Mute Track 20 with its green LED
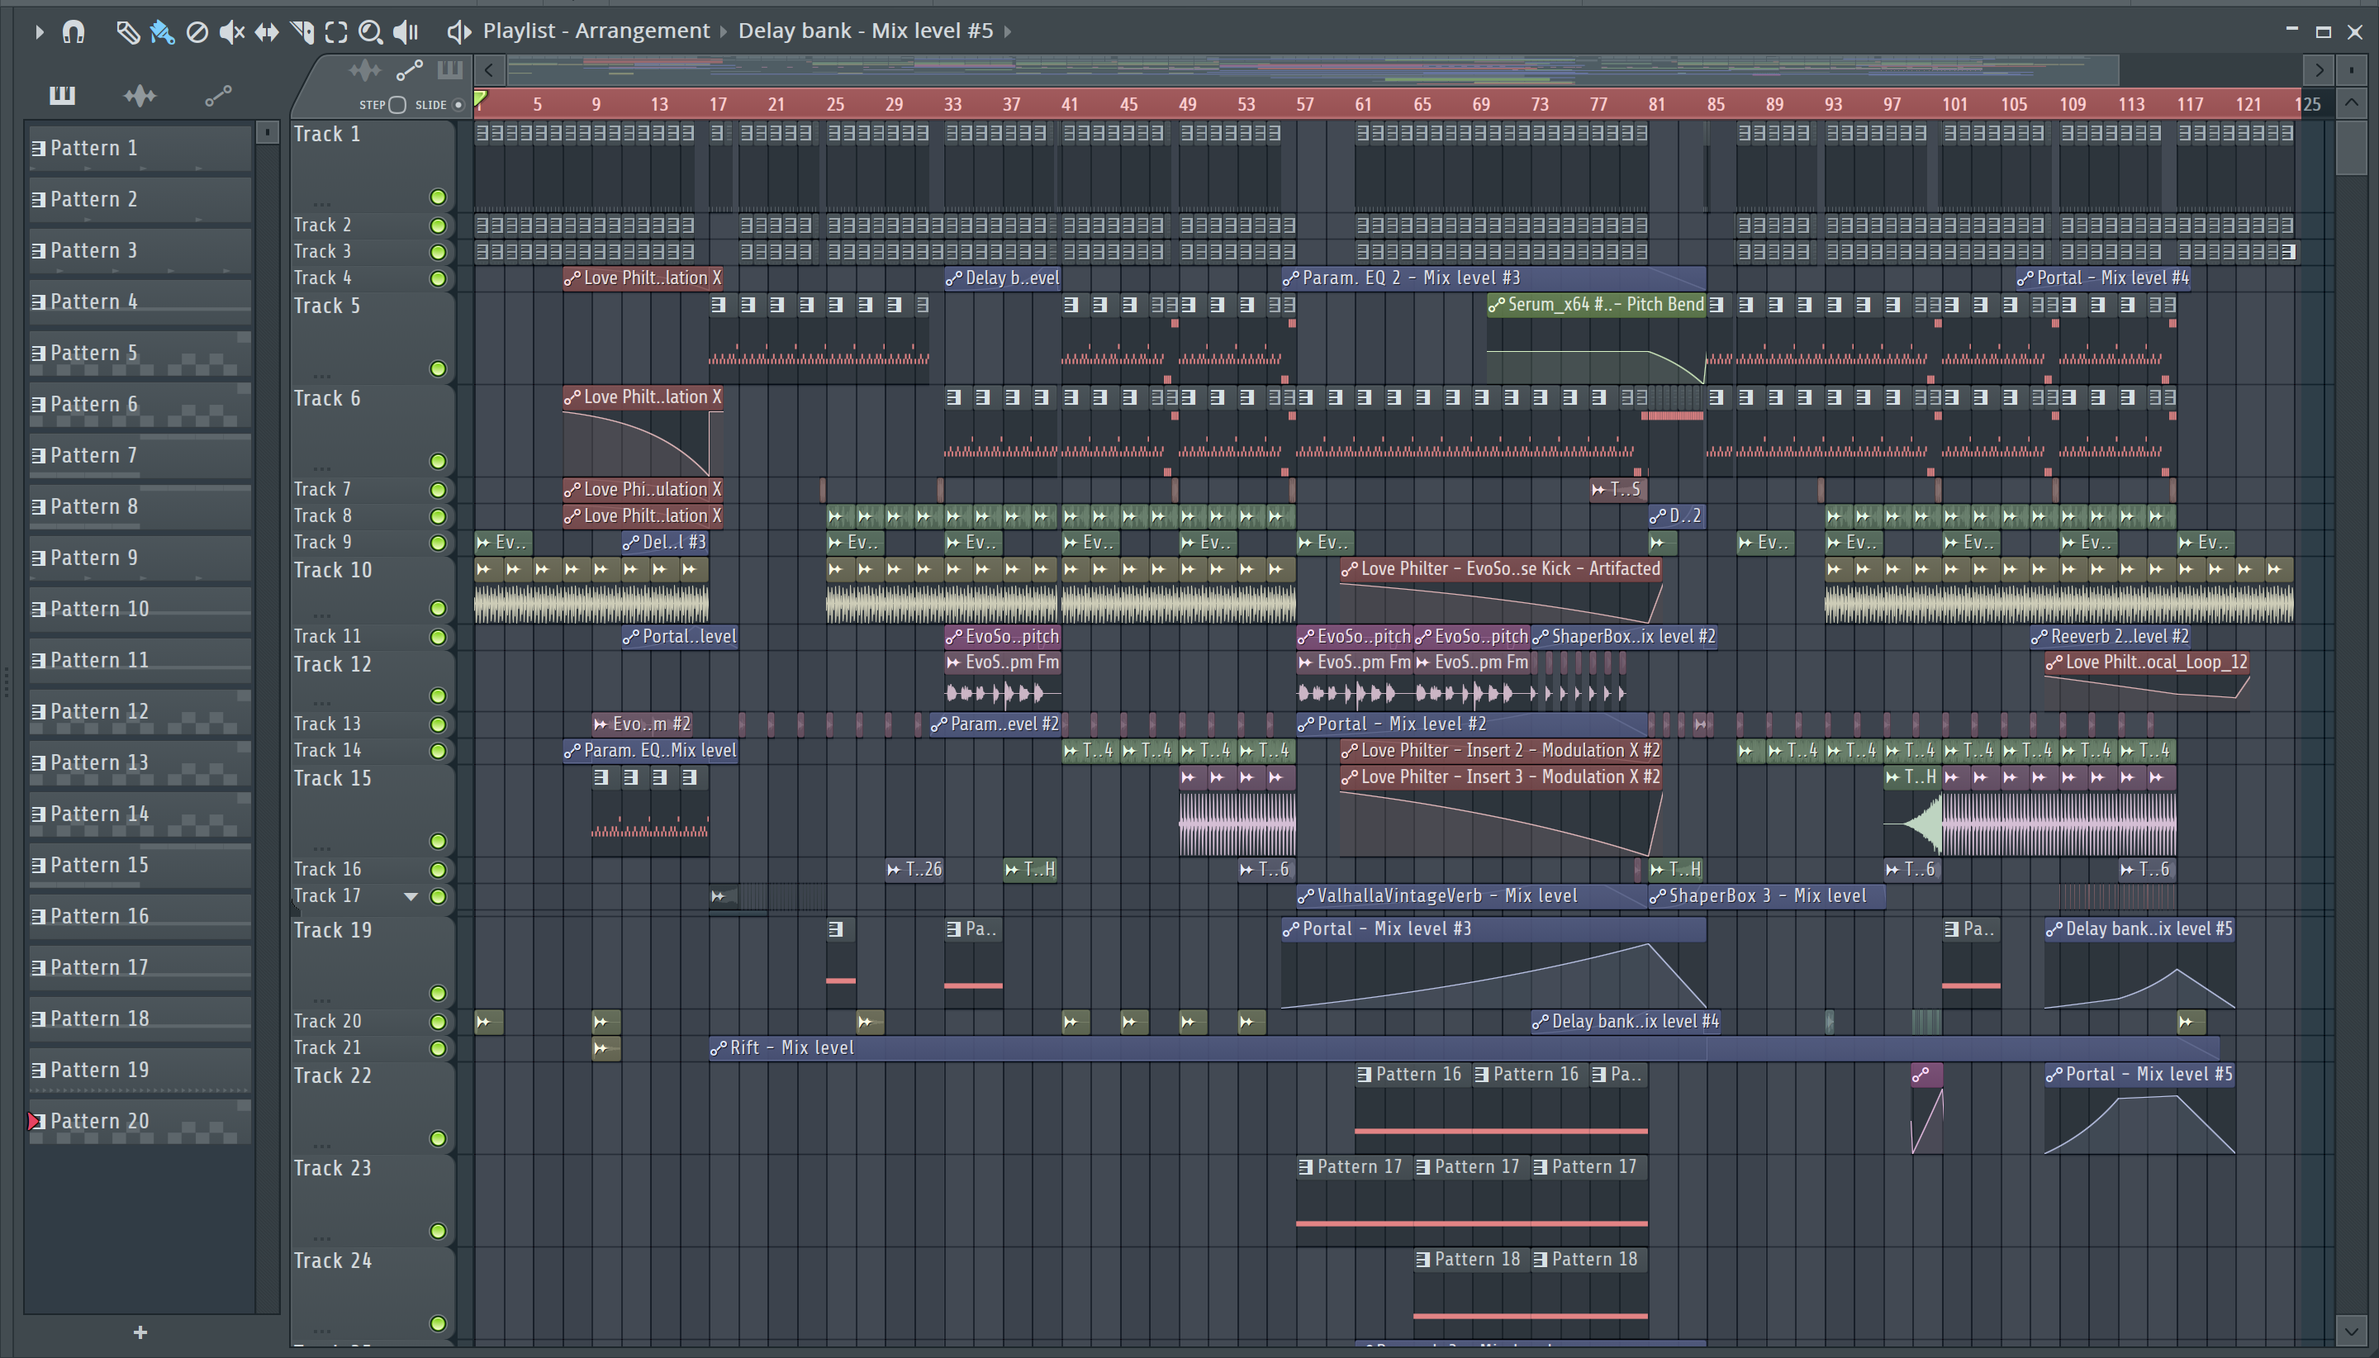 pyautogui.click(x=437, y=1023)
